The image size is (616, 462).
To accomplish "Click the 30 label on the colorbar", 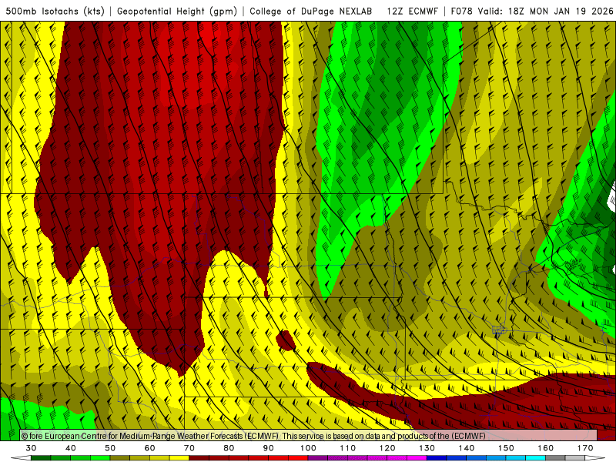I will point(31,448).
